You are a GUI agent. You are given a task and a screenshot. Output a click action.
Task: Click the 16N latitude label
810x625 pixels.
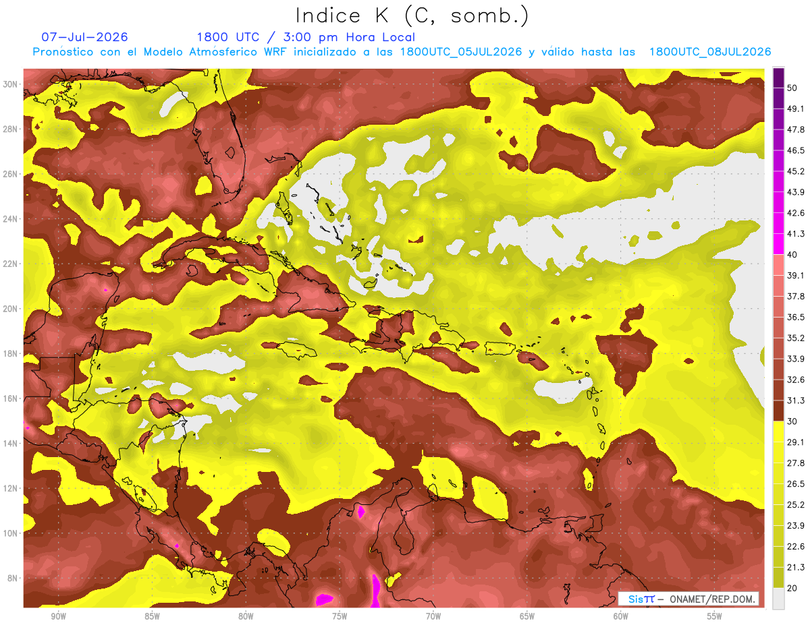[11, 398]
